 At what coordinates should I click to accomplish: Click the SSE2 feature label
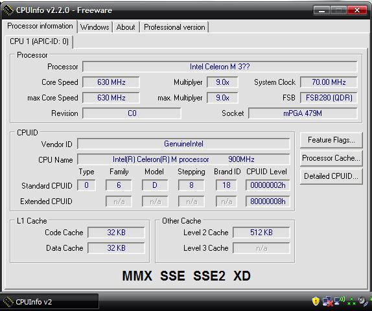click(209, 276)
